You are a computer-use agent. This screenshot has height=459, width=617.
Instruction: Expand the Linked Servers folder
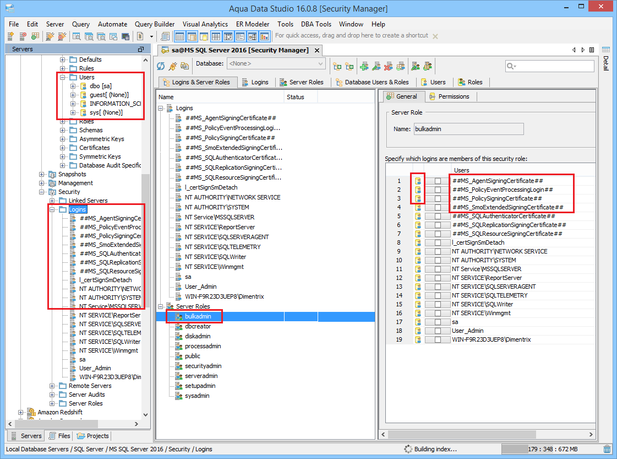(52, 201)
